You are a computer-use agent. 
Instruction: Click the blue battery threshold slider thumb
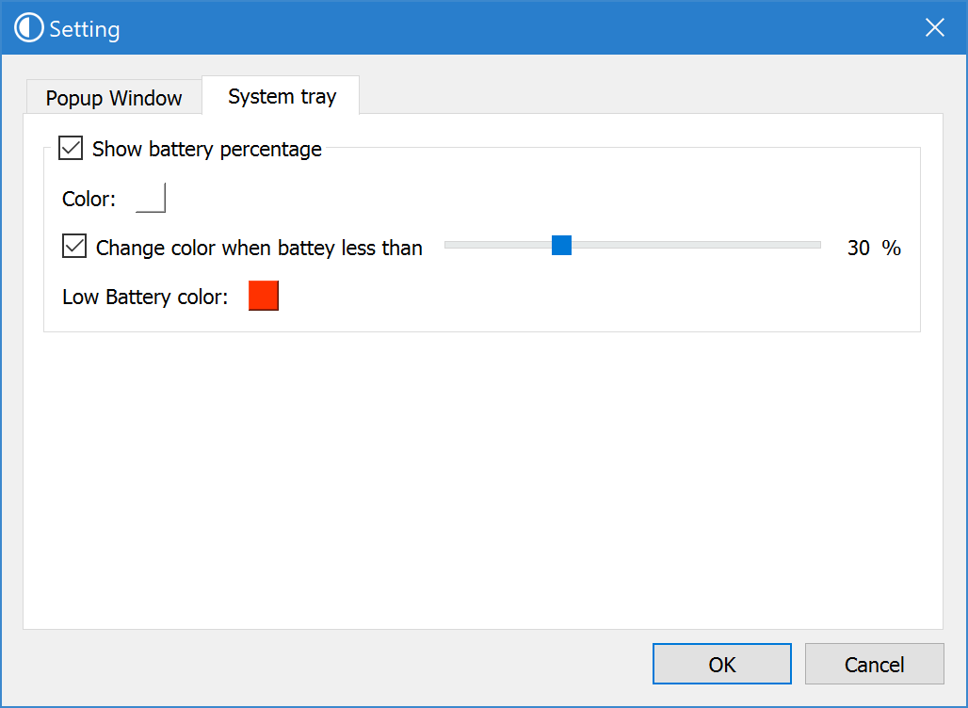point(561,246)
